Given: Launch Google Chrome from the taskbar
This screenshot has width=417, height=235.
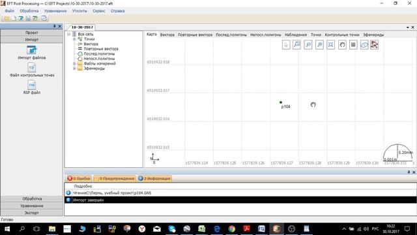Looking at the screenshot, I should tap(232, 229).
